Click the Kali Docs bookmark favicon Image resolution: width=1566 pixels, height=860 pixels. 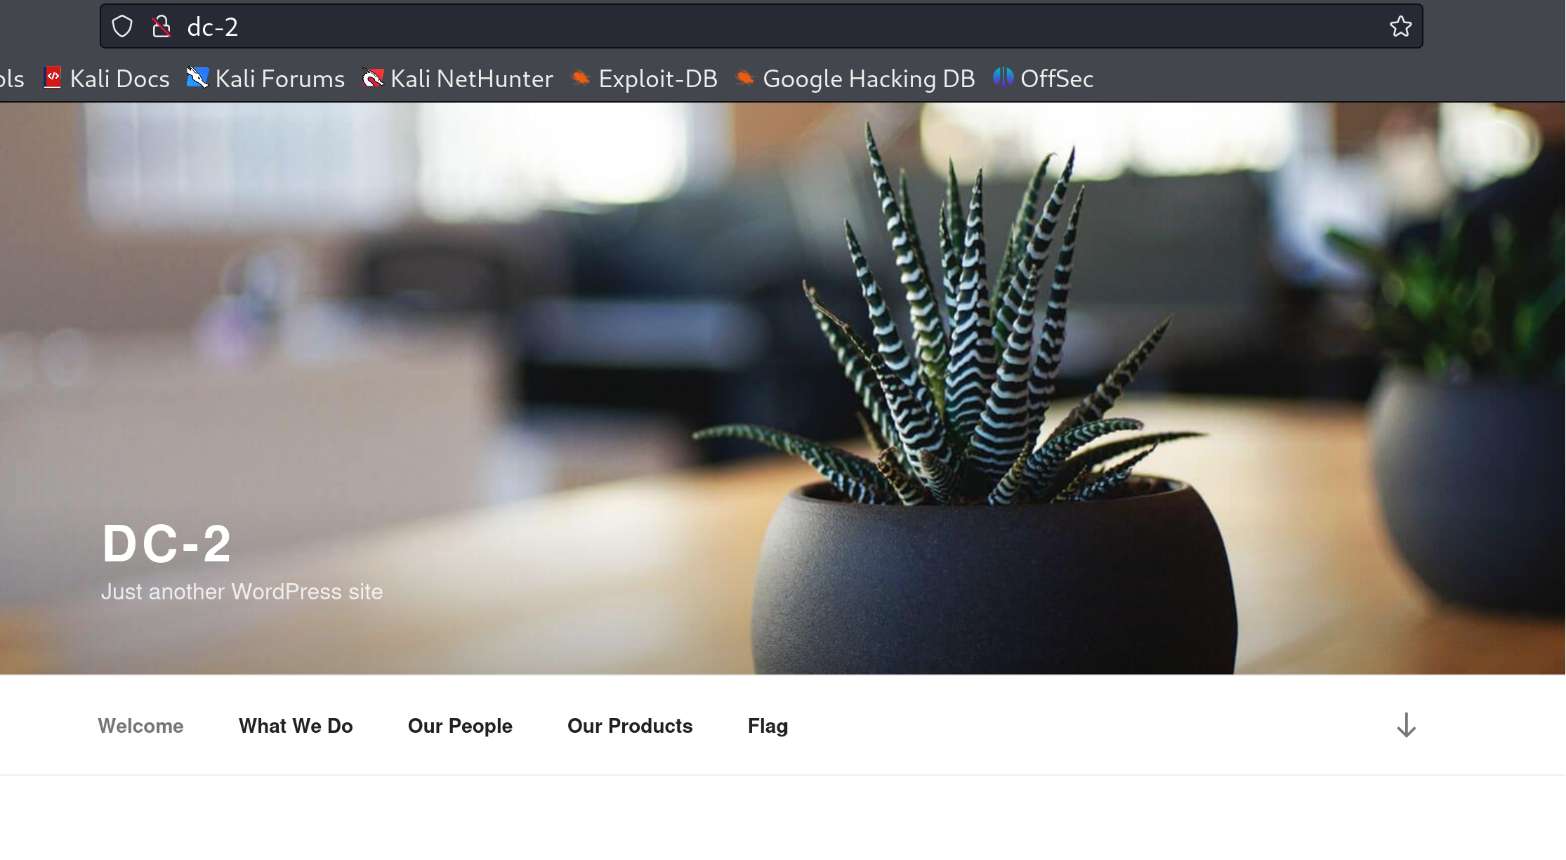tap(53, 78)
